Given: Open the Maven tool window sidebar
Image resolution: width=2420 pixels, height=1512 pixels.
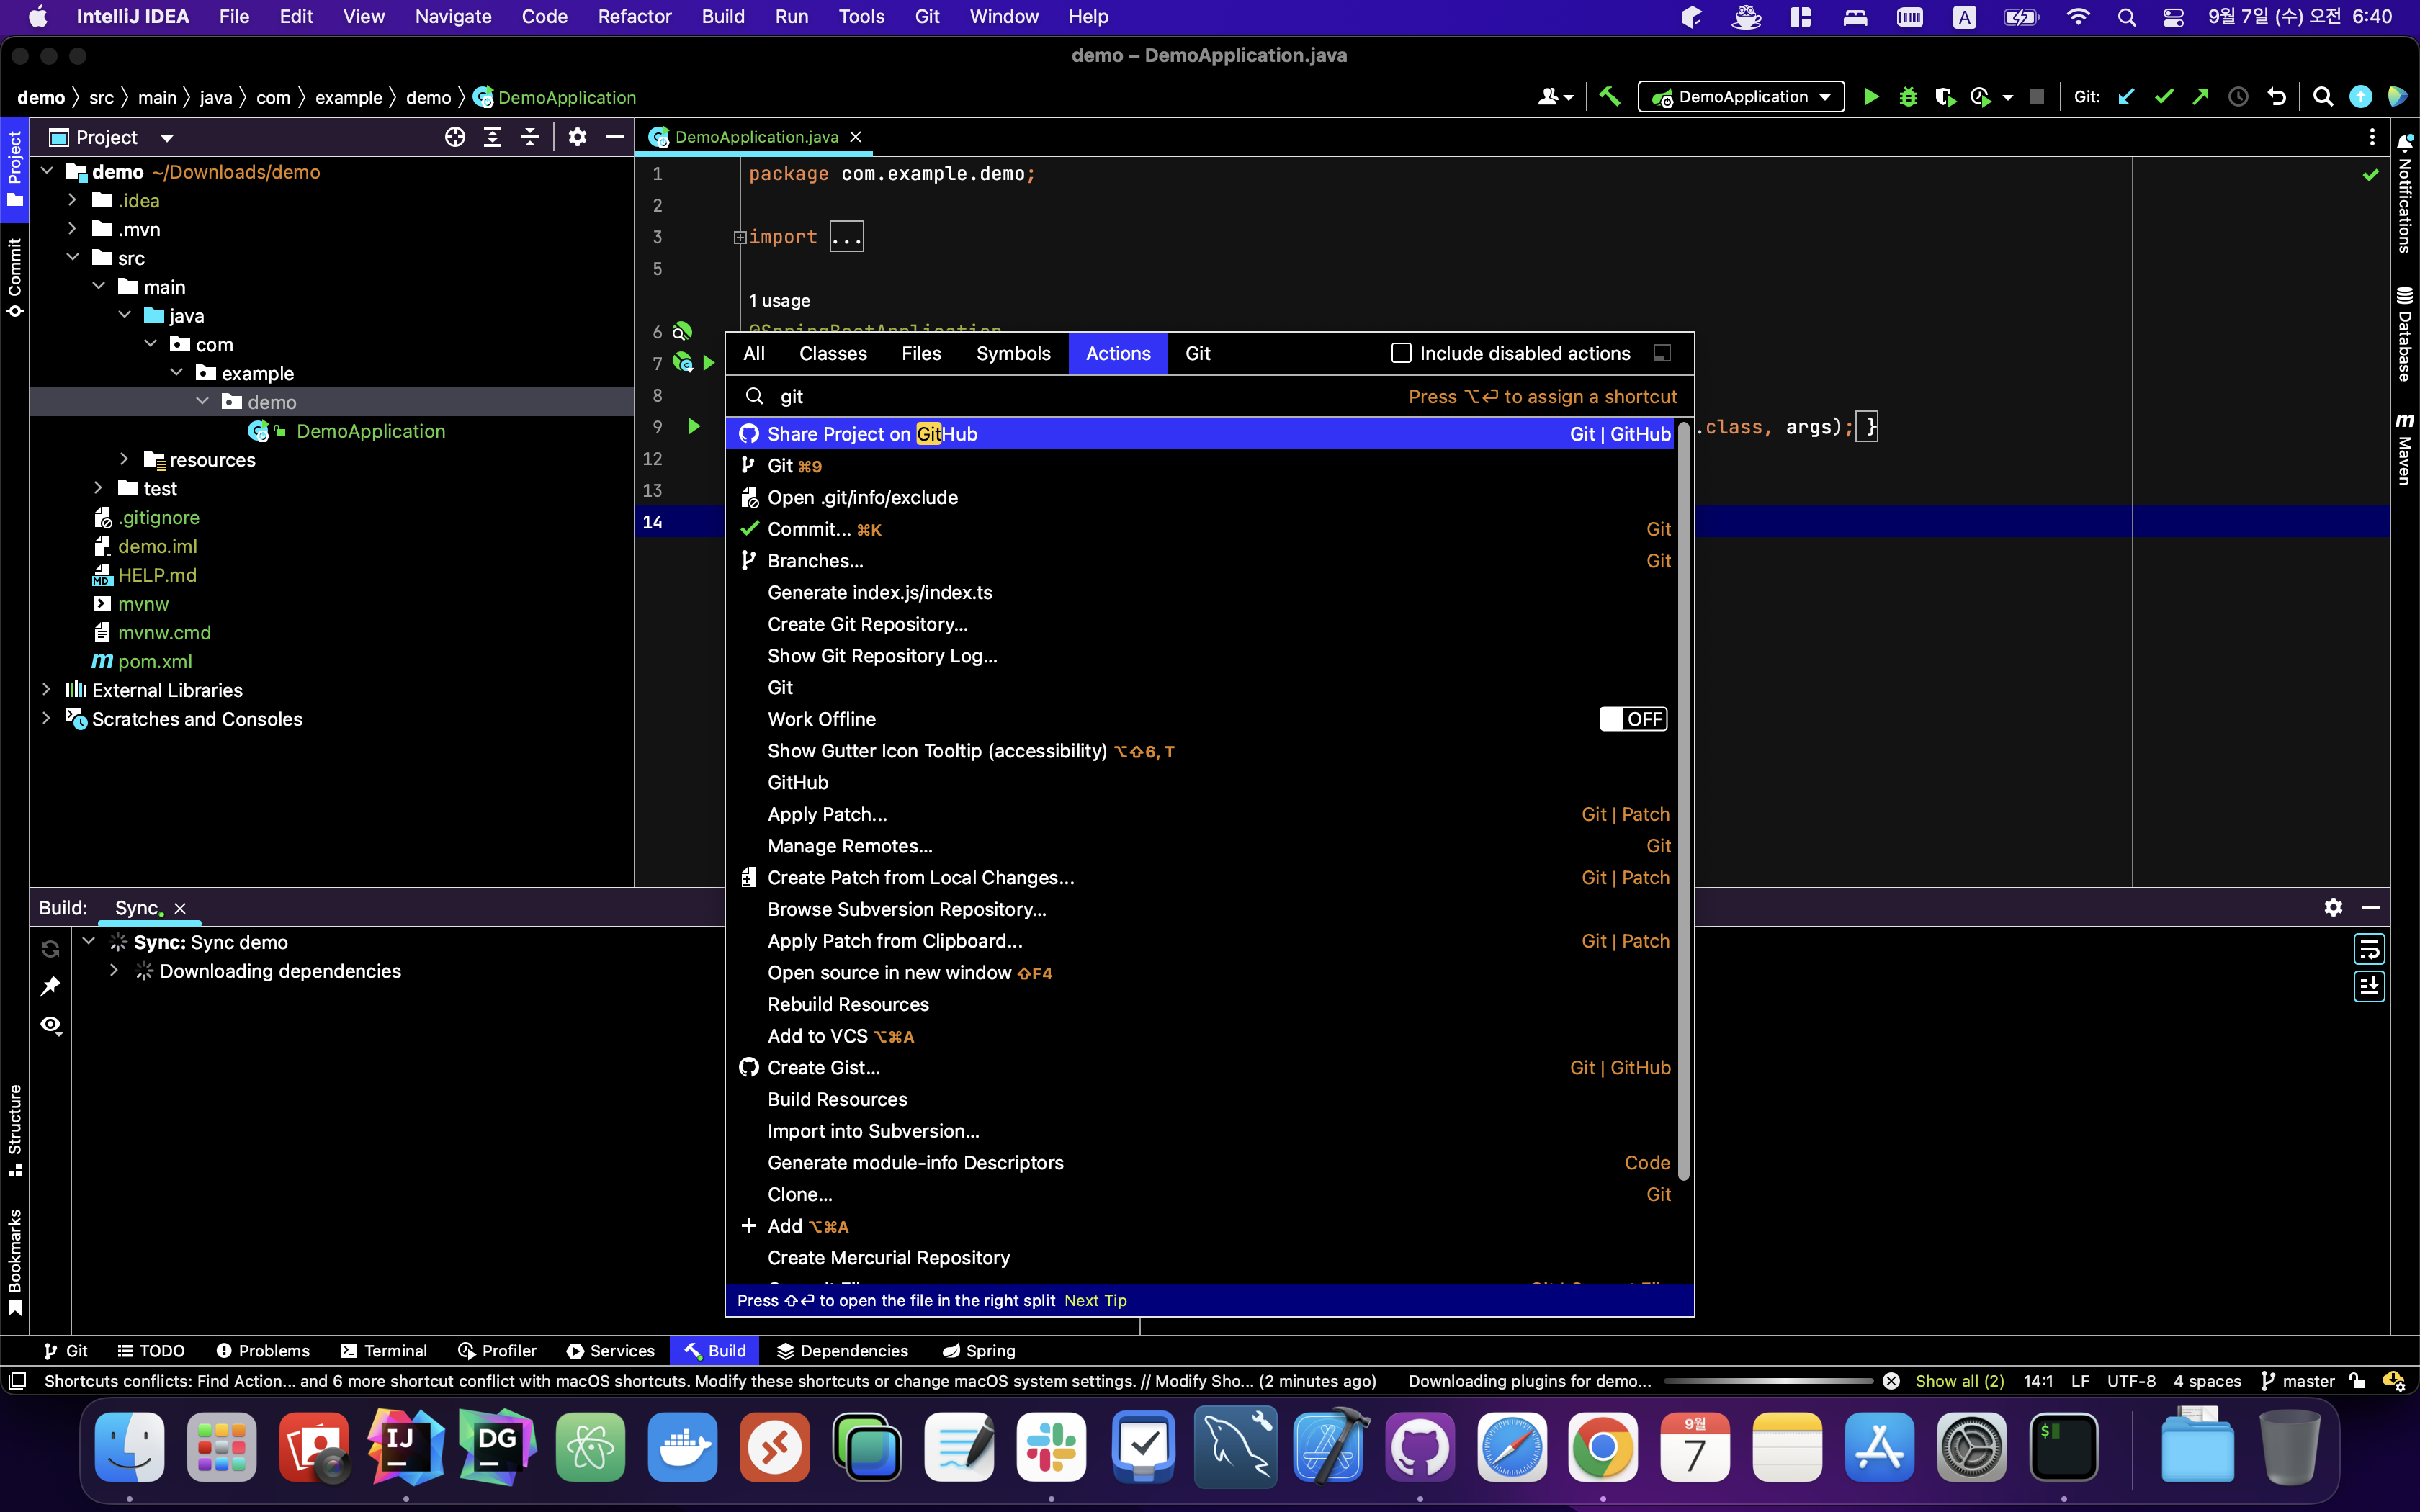Looking at the screenshot, I should (x=2404, y=449).
